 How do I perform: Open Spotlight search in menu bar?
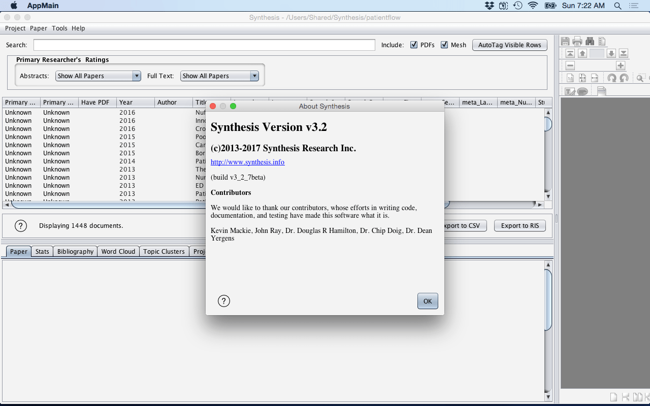point(618,6)
